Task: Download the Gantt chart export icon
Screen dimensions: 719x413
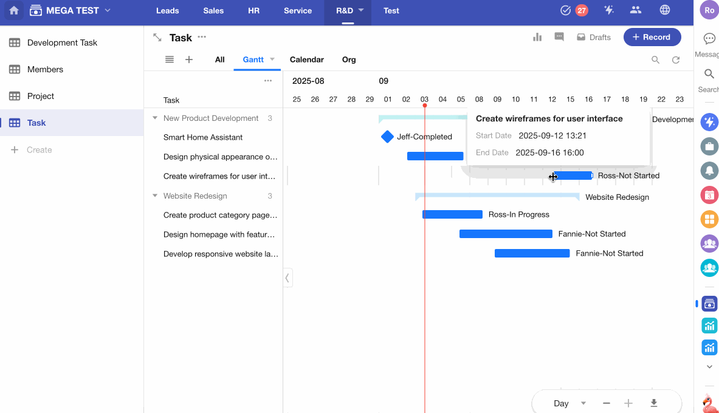Action: tap(654, 403)
